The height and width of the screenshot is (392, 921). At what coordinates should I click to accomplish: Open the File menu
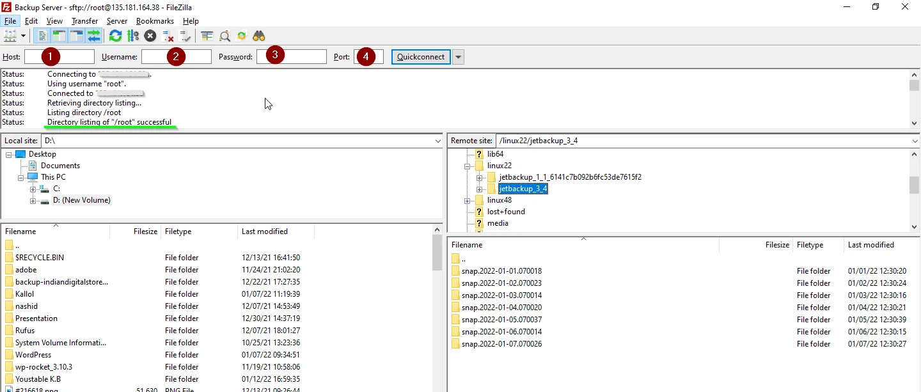[x=10, y=21]
